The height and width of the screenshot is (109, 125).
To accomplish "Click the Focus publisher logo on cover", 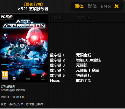I will (x=28, y=79).
